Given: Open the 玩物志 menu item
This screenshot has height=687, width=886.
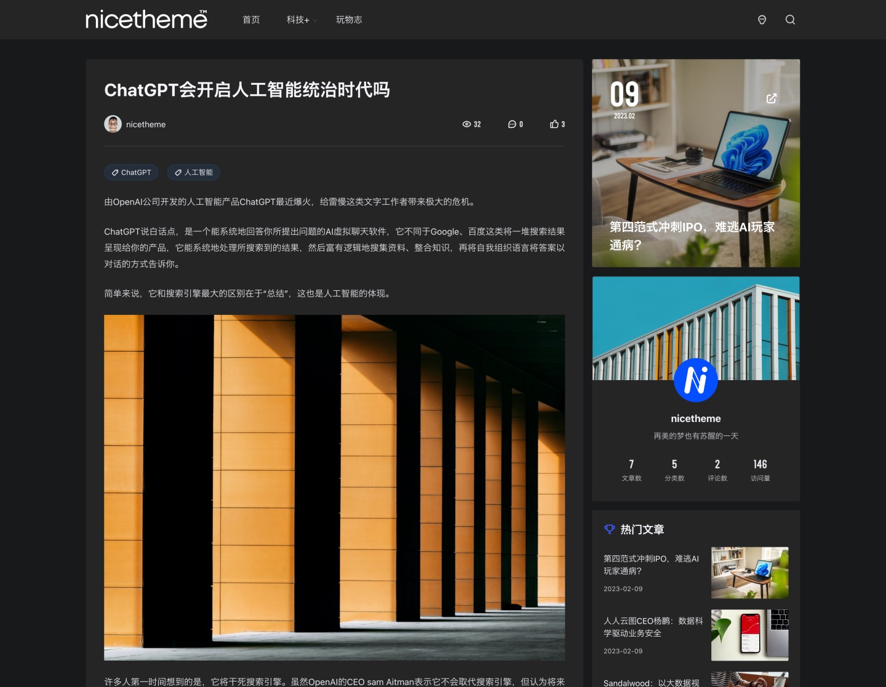Looking at the screenshot, I should click(x=349, y=20).
